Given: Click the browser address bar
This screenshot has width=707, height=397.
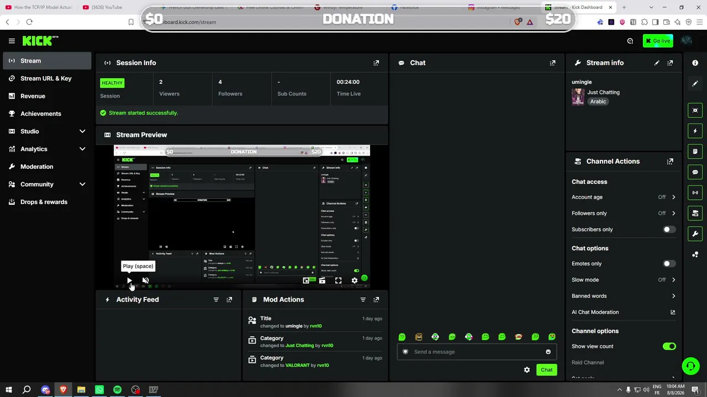Looking at the screenshot, I should [326, 22].
